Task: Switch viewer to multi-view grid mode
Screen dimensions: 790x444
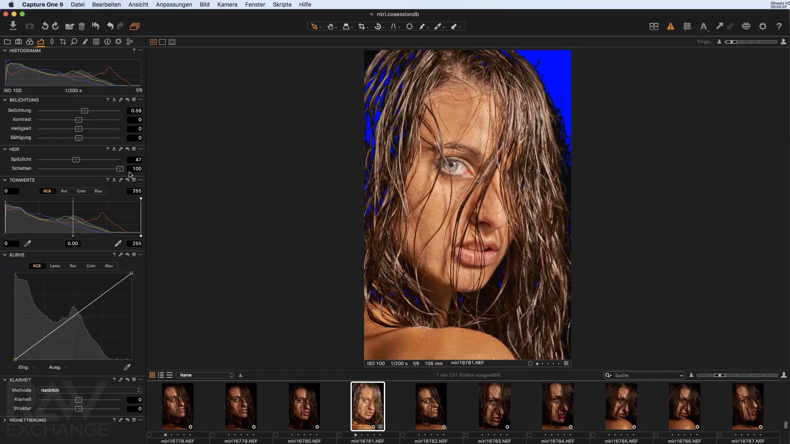Action: 153,42
